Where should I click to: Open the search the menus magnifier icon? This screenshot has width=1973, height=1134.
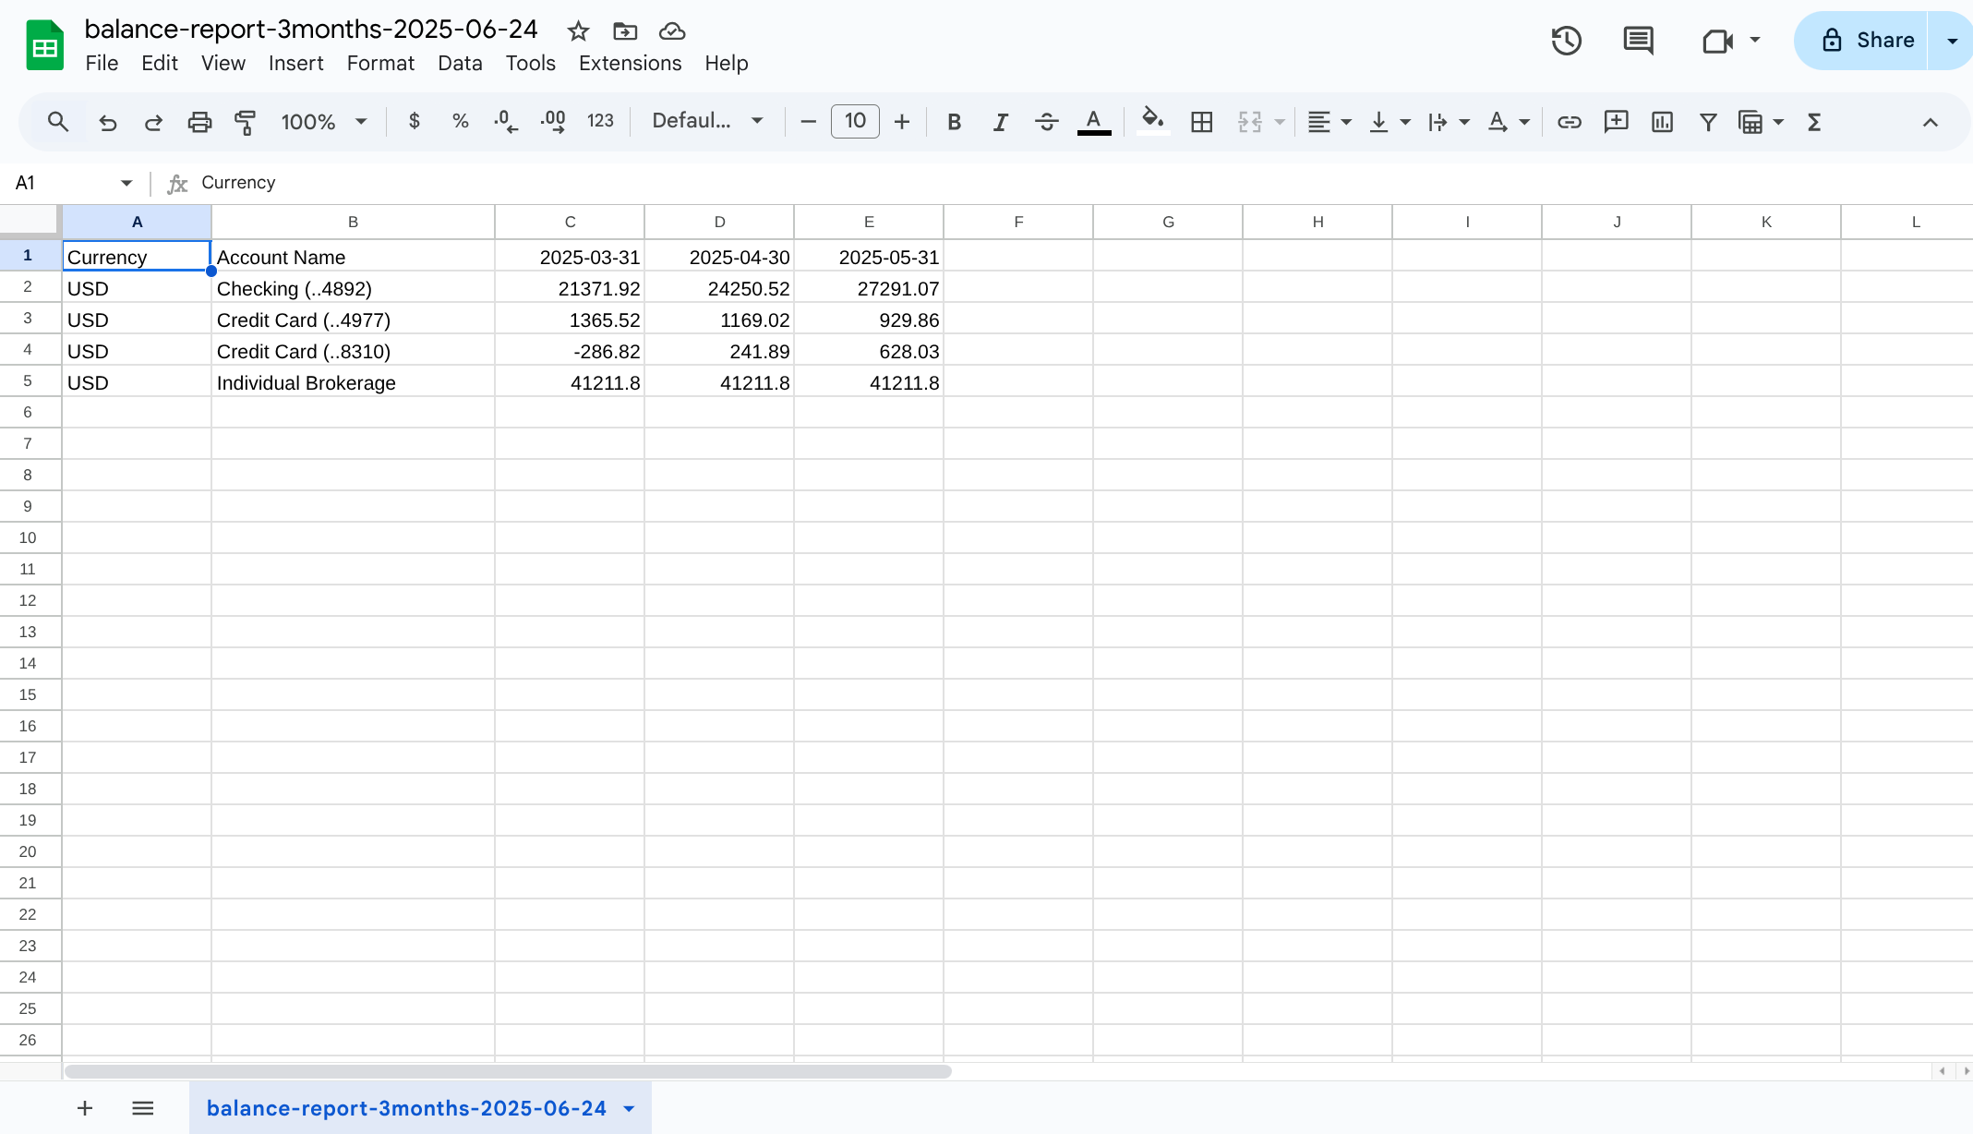click(x=57, y=122)
